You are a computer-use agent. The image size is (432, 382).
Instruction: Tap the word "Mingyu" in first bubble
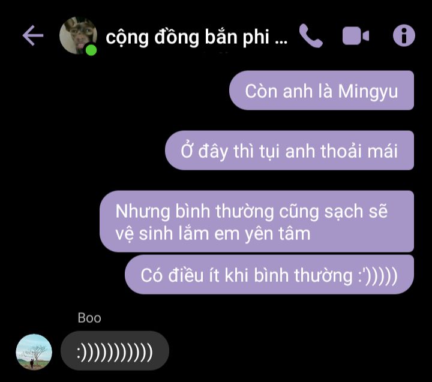[368, 92]
